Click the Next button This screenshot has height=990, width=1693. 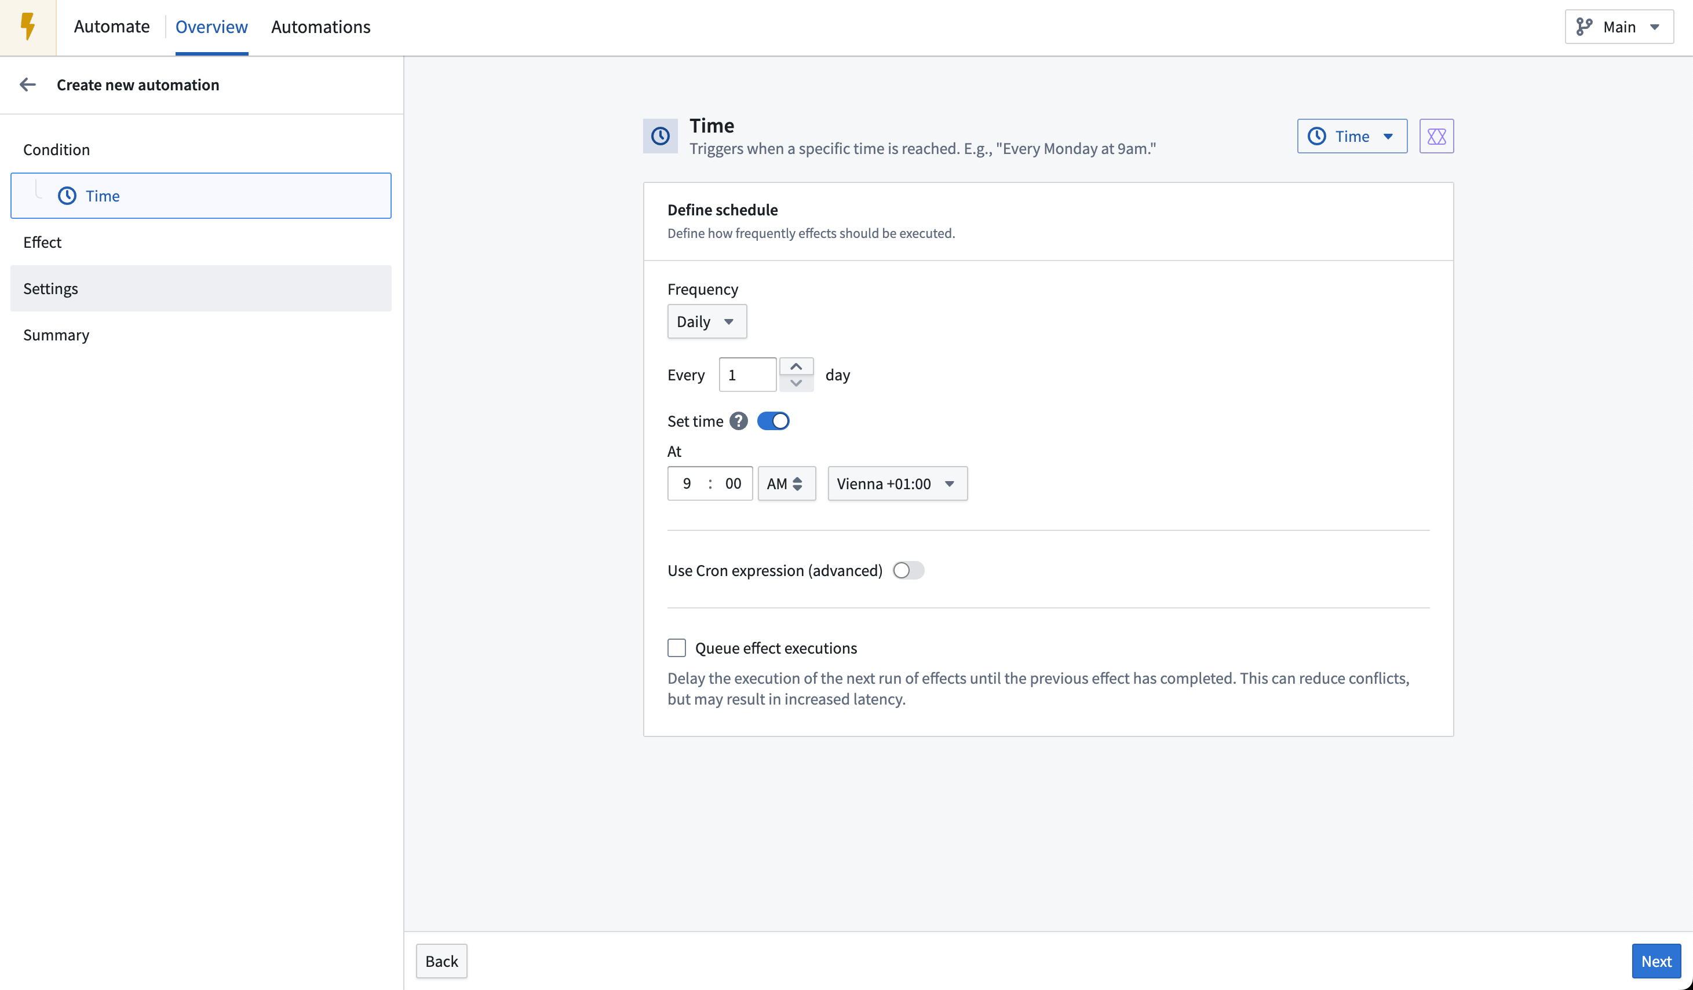1656,961
